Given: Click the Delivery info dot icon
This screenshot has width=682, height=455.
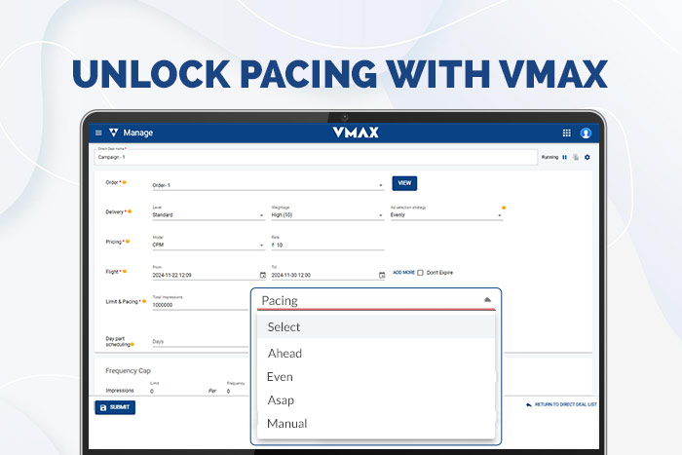Looking at the screenshot, I should coord(130,211).
